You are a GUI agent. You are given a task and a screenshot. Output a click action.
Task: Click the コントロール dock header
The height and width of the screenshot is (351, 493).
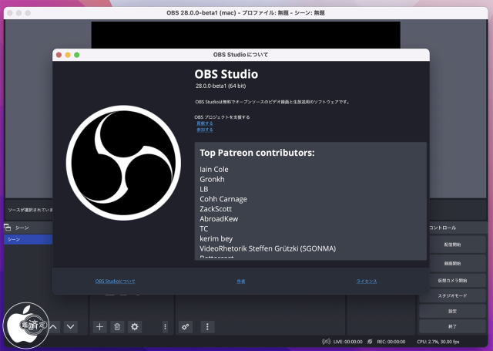[x=443, y=228]
